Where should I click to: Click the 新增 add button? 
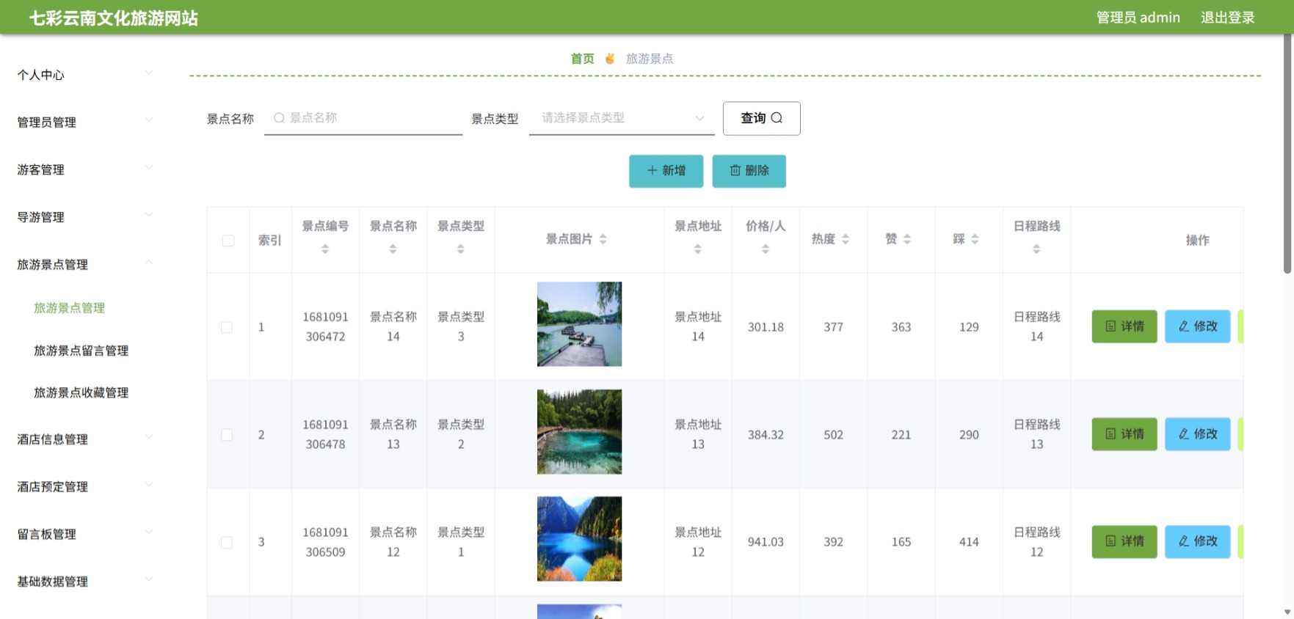tap(666, 171)
